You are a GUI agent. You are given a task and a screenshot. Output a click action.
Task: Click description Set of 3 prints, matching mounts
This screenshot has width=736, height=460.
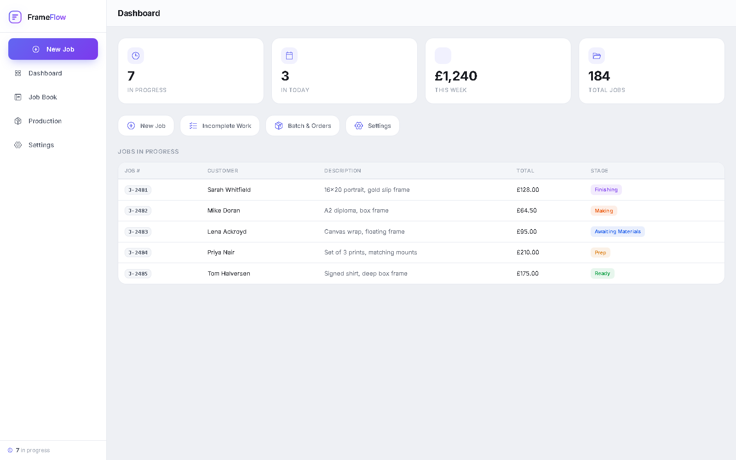tap(371, 252)
